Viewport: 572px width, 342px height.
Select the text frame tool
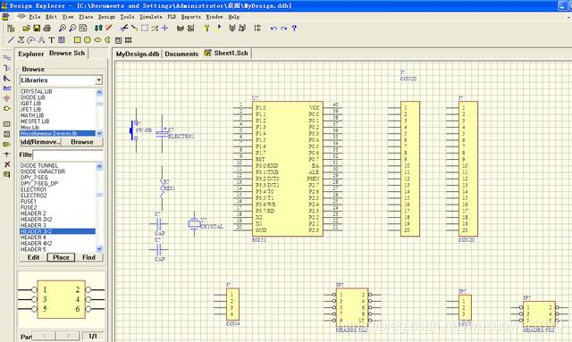62,40
